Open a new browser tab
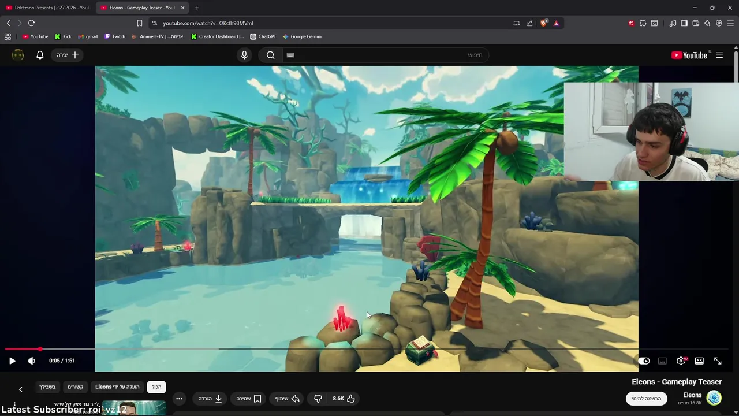 [x=197, y=8]
